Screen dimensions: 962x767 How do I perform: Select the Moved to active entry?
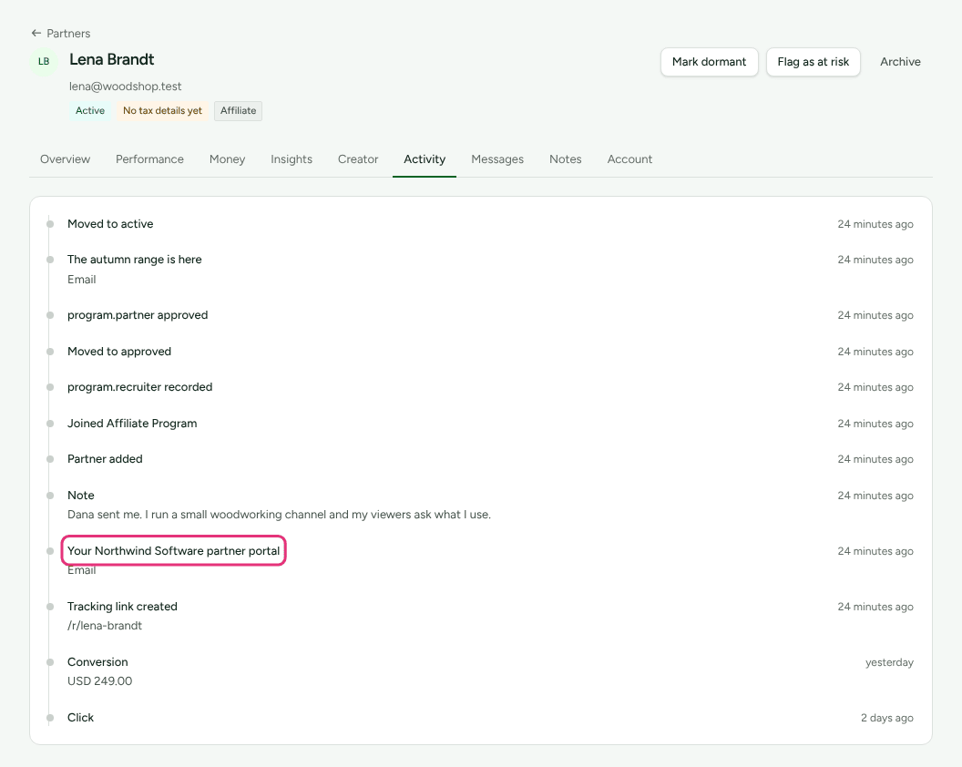pyautogui.click(x=110, y=224)
